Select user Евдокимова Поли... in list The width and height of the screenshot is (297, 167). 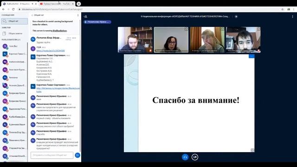click(14, 109)
